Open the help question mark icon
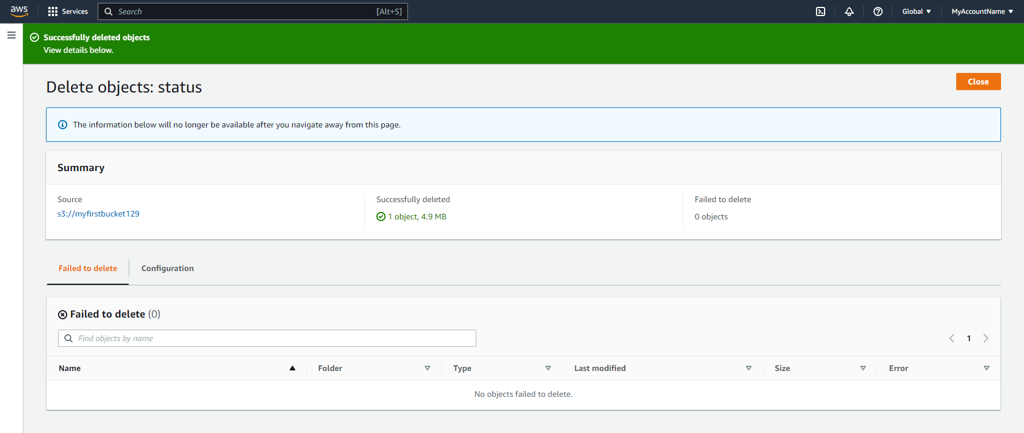The image size is (1024, 433). [877, 11]
